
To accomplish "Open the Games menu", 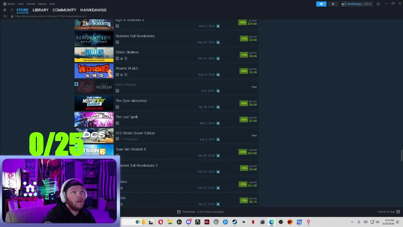I will pyautogui.click(x=42, y=4).
